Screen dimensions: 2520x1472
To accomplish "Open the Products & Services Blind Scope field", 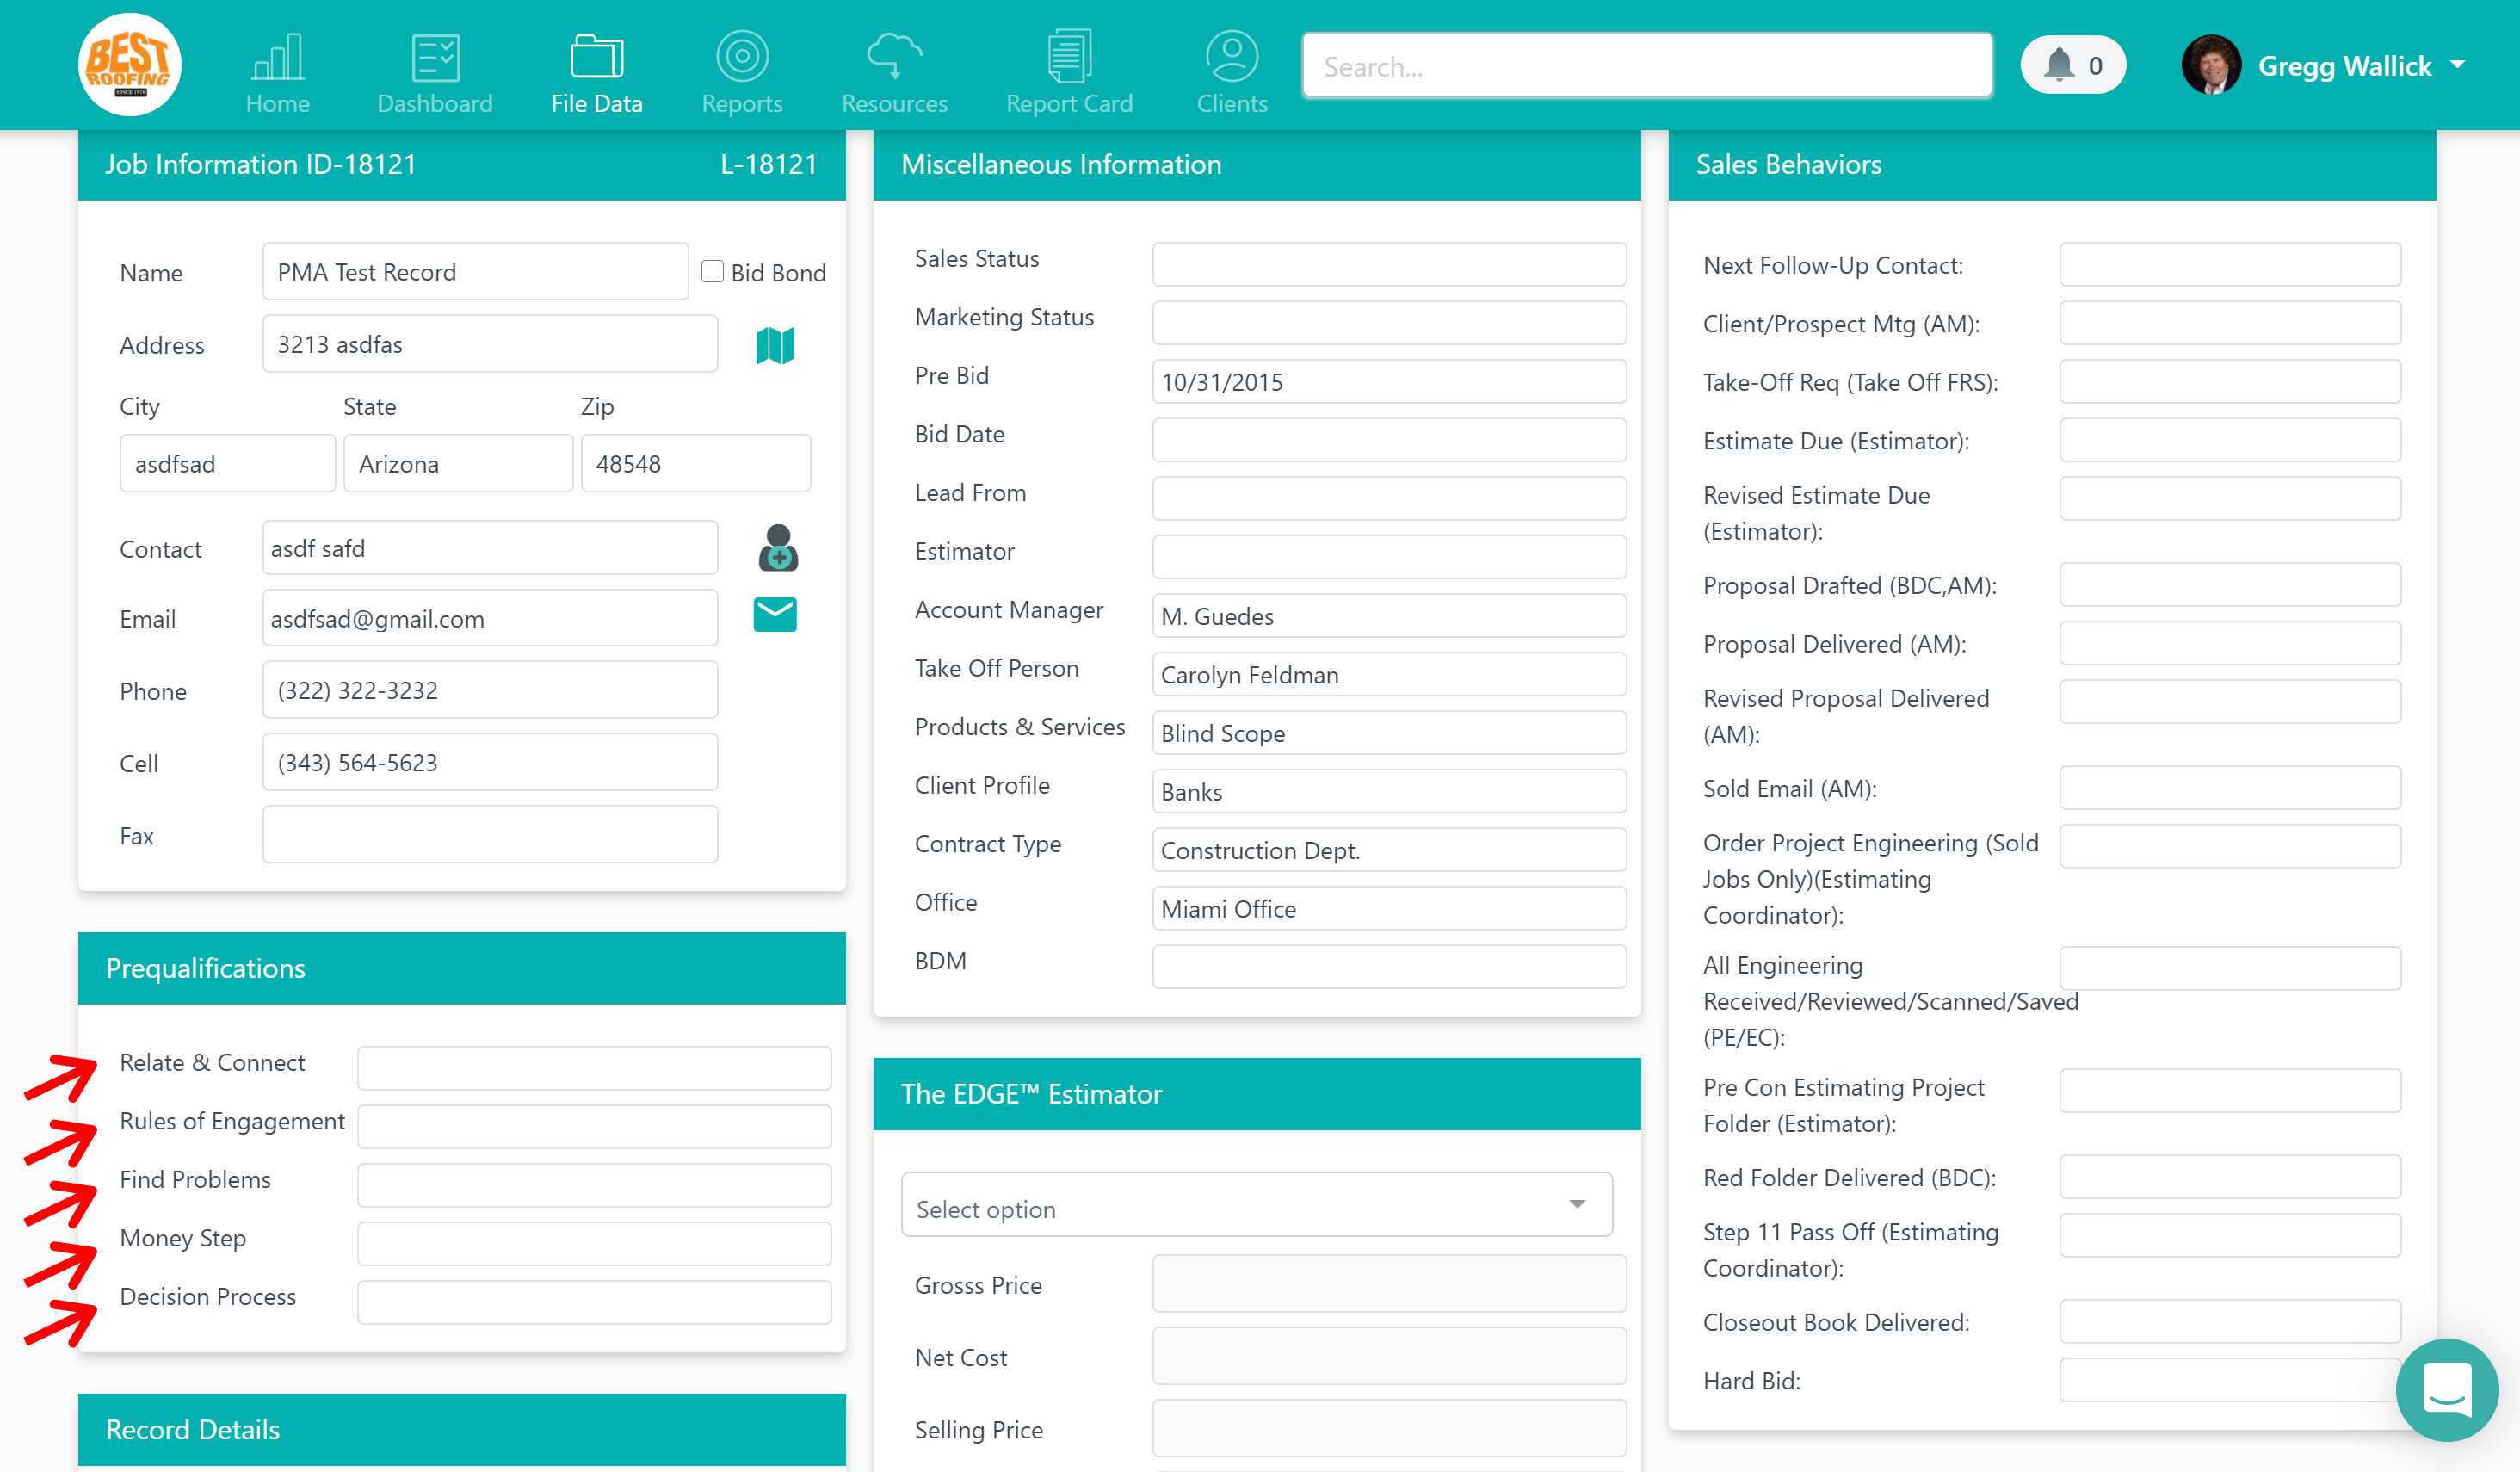I will (x=1389, y=733).
